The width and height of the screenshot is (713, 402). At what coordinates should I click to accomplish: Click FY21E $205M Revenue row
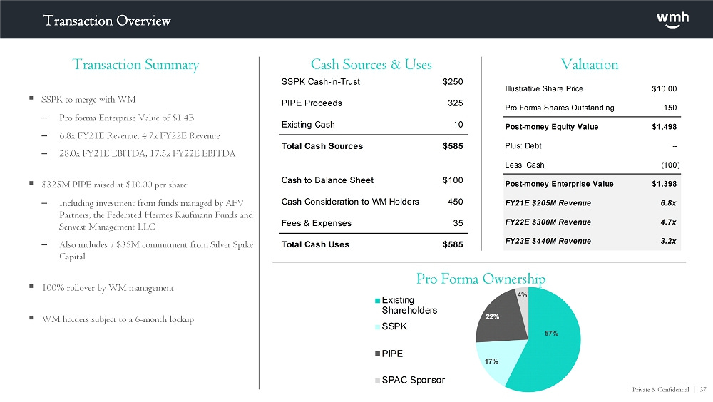point(592,203)
